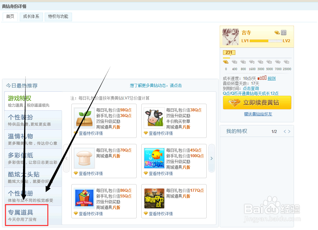Select the 个性装扮 category
This screenshot has width=318, height=230.
pos(33,120)
